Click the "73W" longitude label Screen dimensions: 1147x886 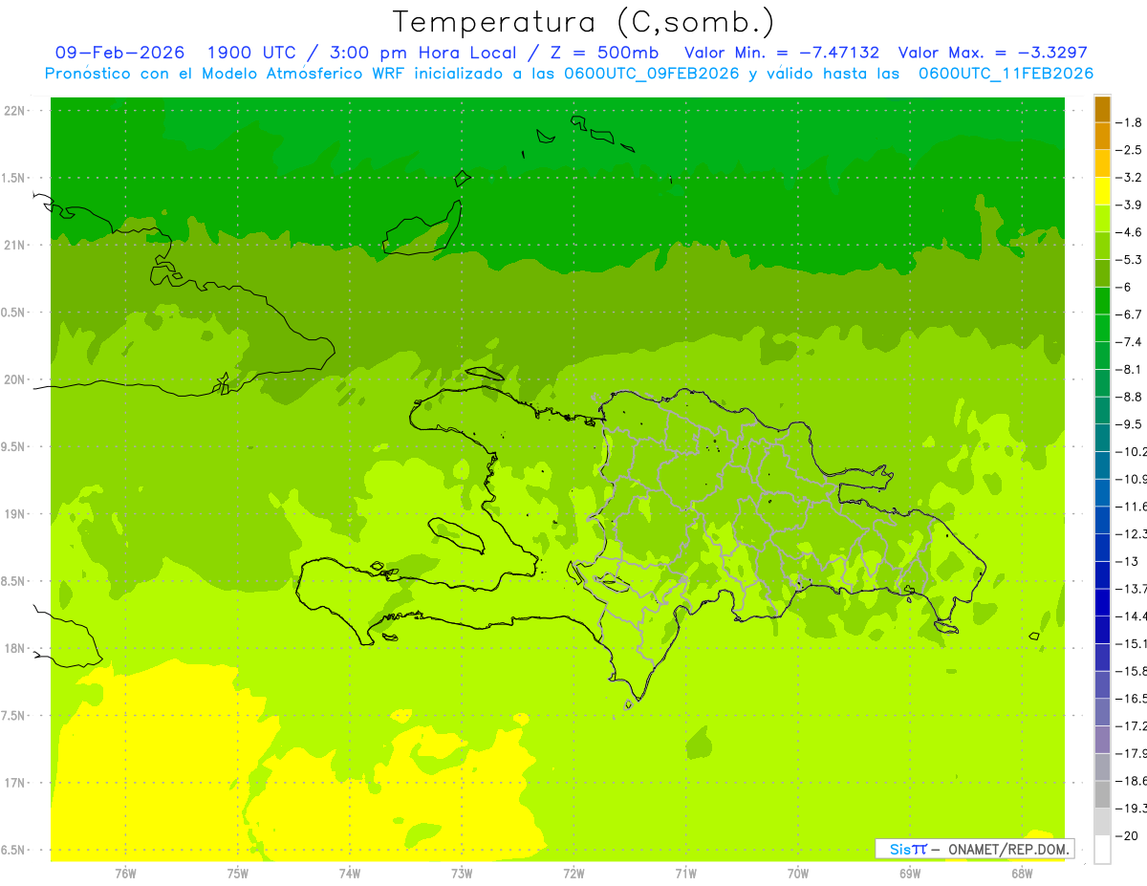pos(462,873)
